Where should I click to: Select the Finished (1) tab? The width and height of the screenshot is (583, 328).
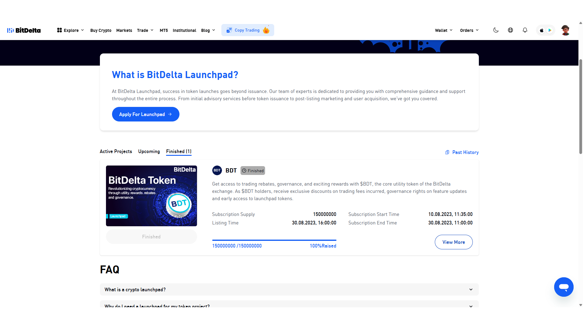(x=179, y=151)
